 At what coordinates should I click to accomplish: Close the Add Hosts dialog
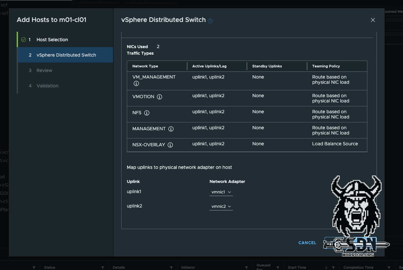(x=373, y=20)
